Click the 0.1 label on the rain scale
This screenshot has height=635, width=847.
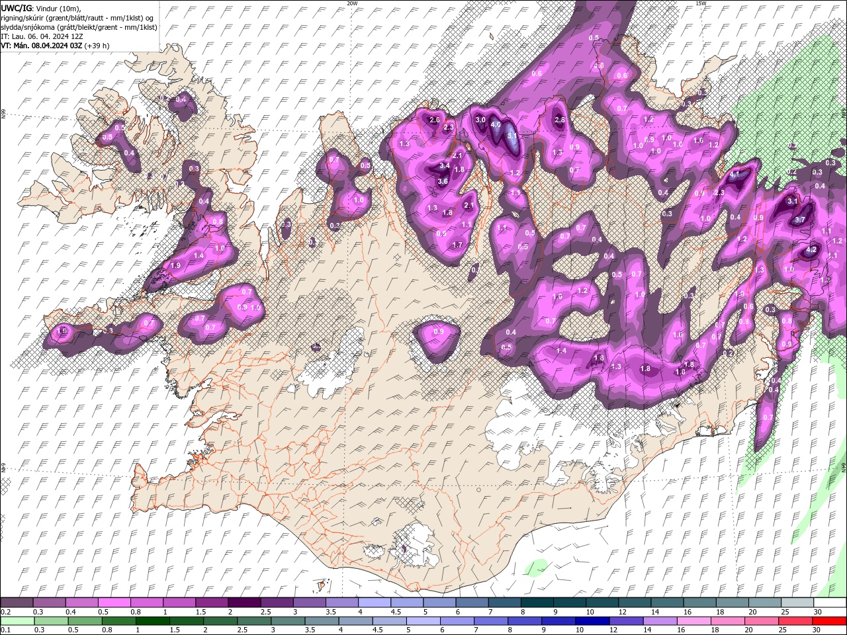point(5,630)
